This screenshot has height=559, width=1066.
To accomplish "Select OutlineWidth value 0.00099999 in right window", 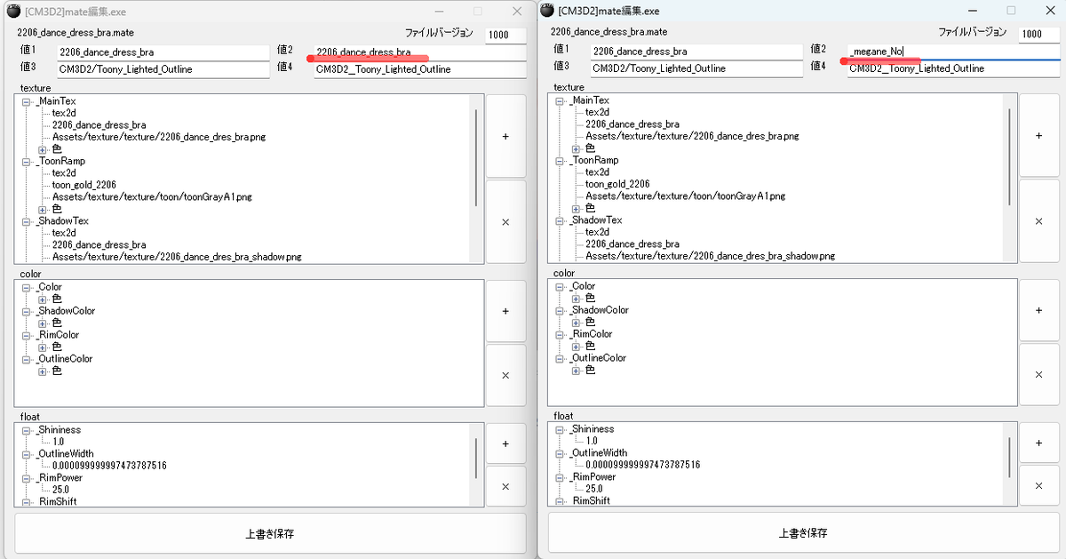I will pos(642,465).
